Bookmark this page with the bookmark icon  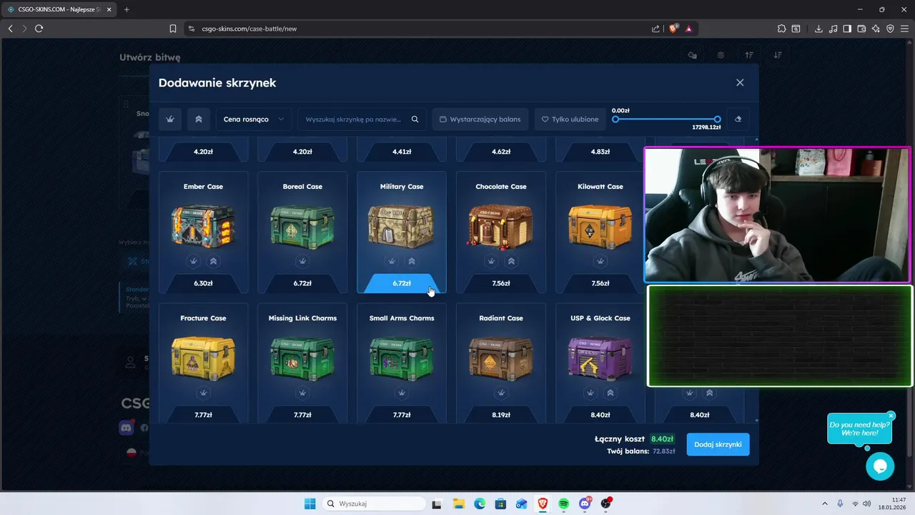[173, 29]
